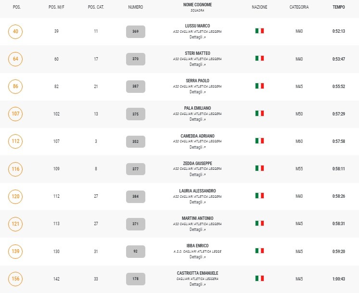359x293 pixels.
Task: Click the NOME COGNOME column header
Action: (197, 5)
